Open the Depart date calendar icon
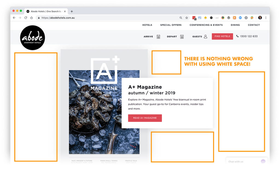The width and height of the screenshot is (280, 179). [x=182, y=37]
